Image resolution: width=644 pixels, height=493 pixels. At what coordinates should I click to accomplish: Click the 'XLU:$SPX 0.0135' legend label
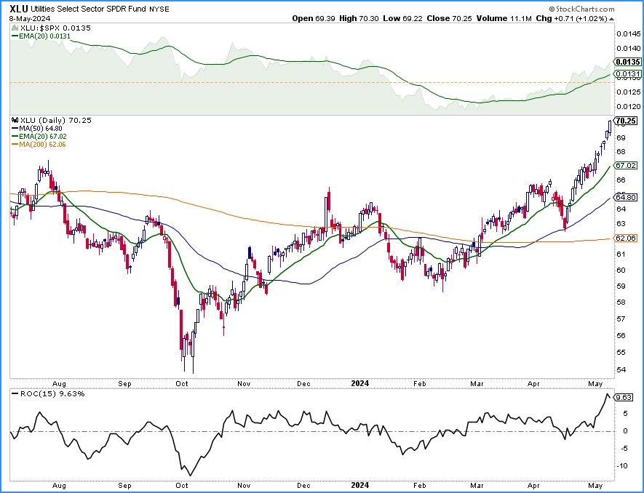[55, 28]
